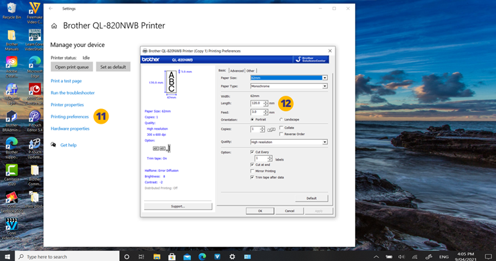This screenshot has height=261, width=496.
Task: Toggle Trim tape after data checkbox
Action: tap(252, 177)
